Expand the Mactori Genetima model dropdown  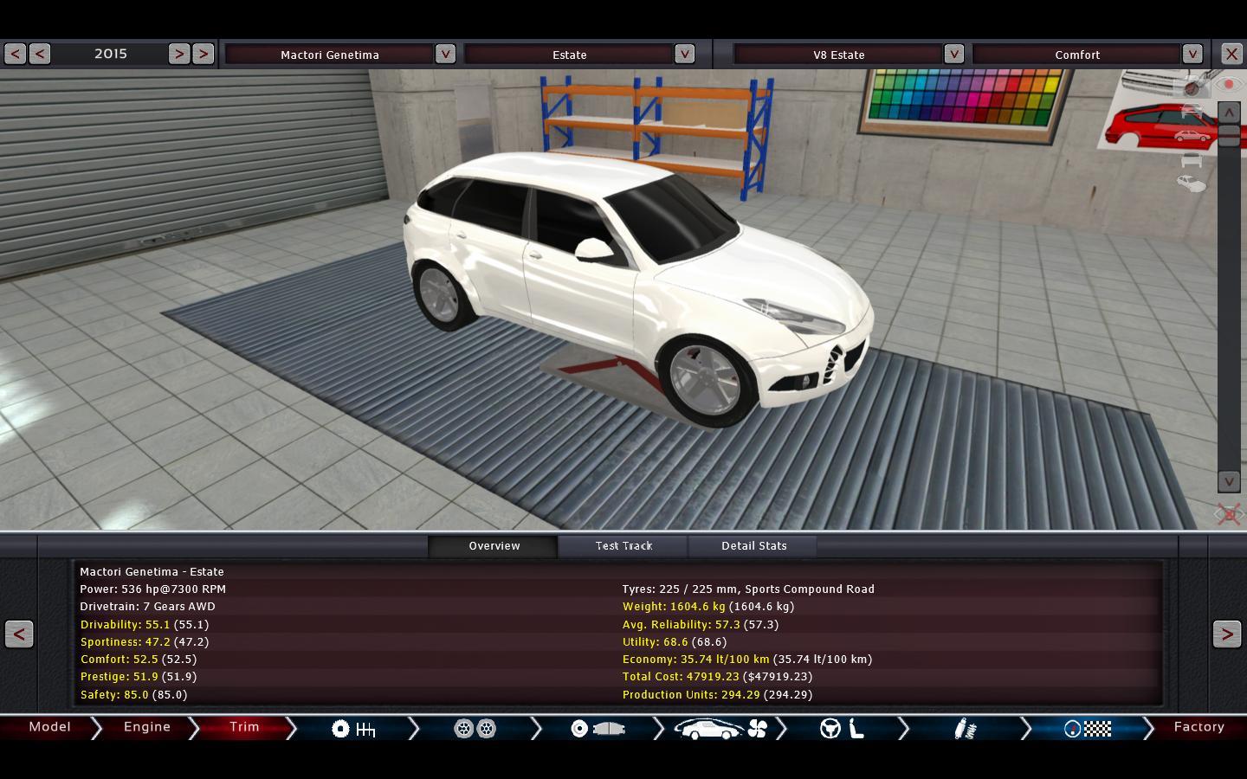445,55
